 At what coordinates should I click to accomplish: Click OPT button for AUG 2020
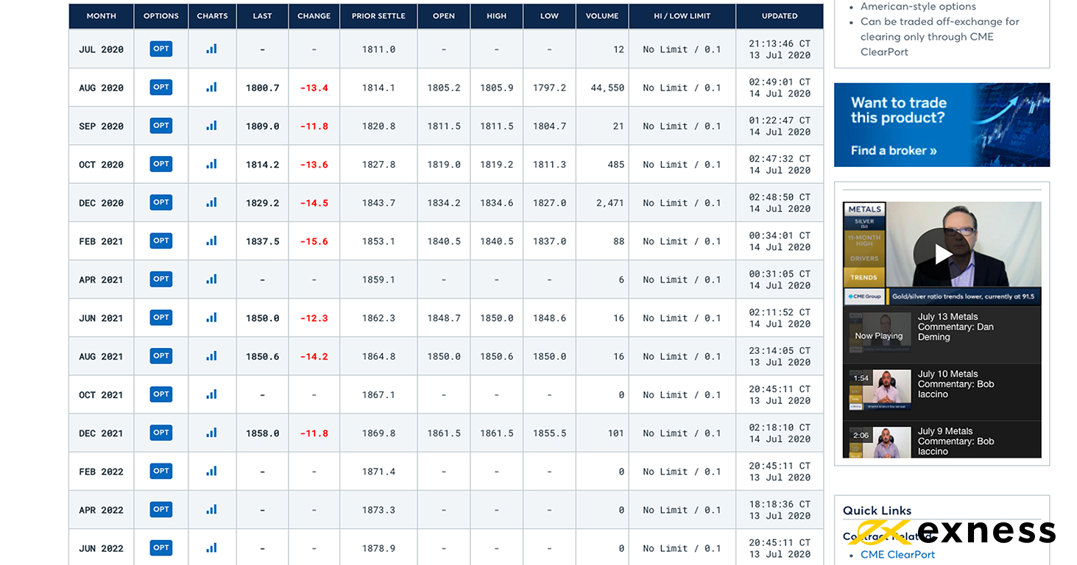tap(161, 87)
